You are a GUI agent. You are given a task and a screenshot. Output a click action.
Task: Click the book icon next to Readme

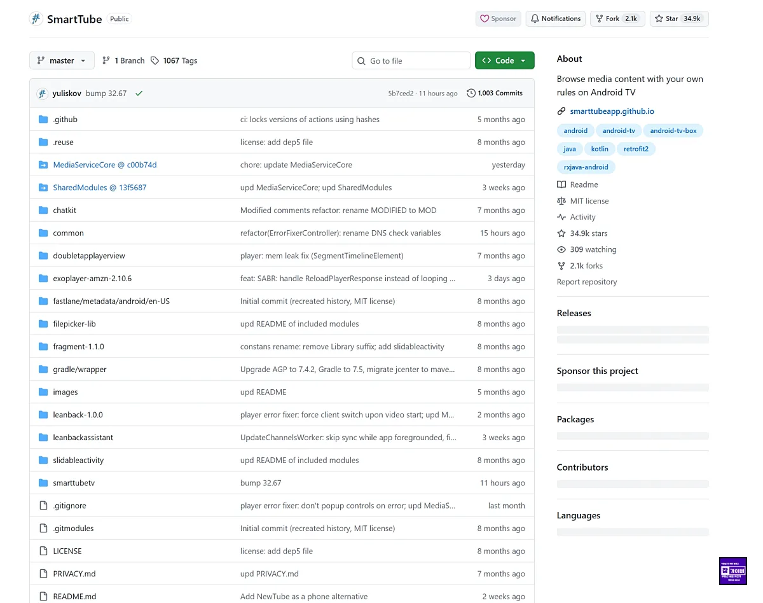click(561, 184)
